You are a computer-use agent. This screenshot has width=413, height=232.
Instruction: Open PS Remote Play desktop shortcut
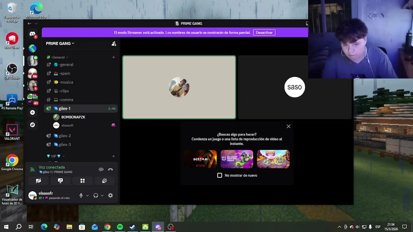[x=12, y=102]
